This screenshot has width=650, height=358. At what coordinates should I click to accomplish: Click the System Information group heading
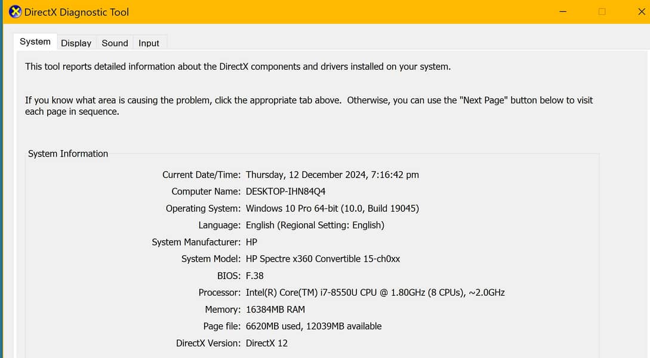68,154
